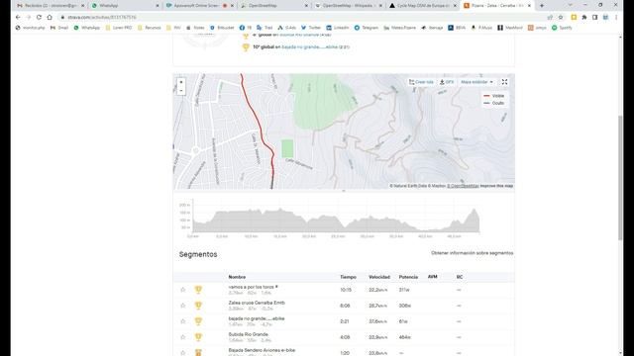Star the 'Subida Rio Grande' segment
The height and width of the screenshot is (356, 634).
(x=182, y=337)
